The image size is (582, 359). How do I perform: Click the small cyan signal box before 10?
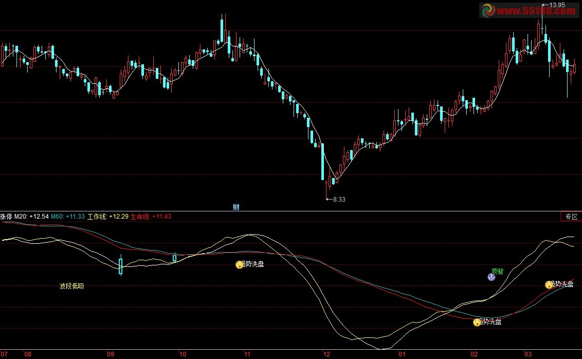[x=175, y=257]
